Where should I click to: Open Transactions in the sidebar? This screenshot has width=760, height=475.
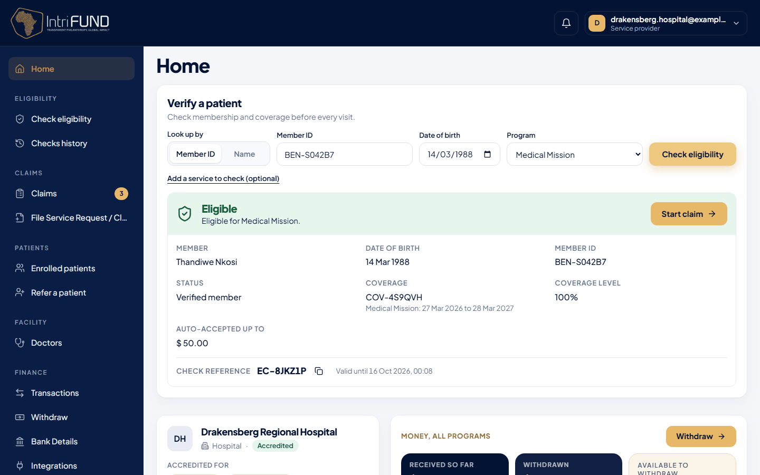pos(72,393)
